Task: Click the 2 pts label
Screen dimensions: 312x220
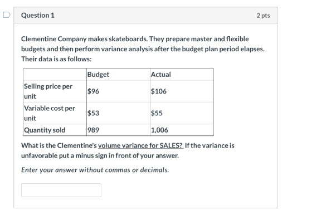Action: click(263, 16)
